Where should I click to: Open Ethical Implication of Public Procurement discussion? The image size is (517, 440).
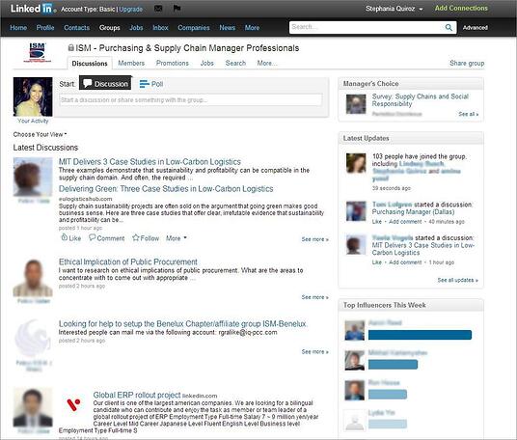coord(128,261)
